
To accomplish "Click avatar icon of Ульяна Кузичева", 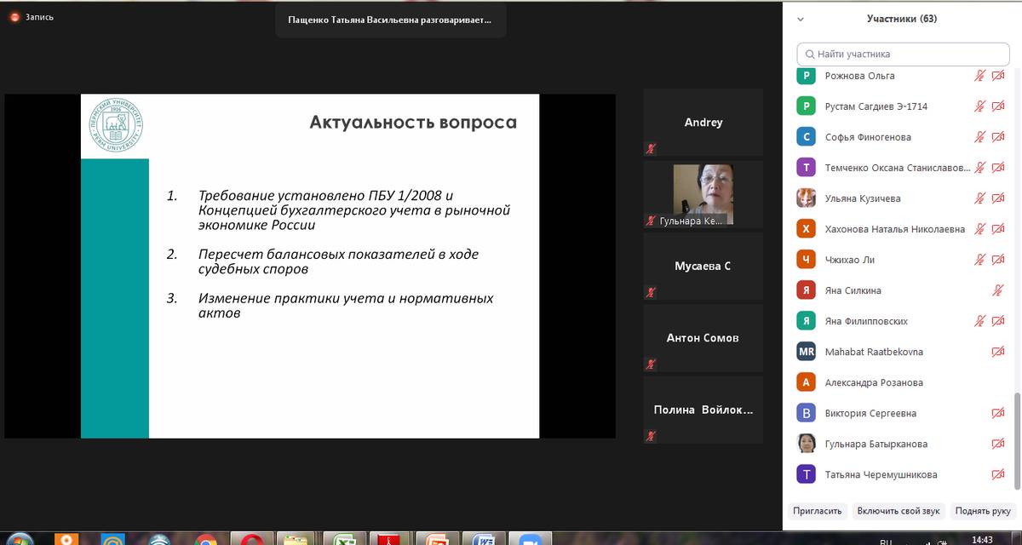I will [x=806, y=198].
